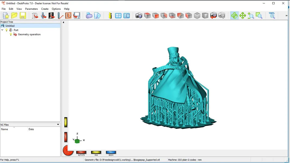Screen dimensions: 290x163
Task: Open the View menu
Action: click(x=19, y=9)
